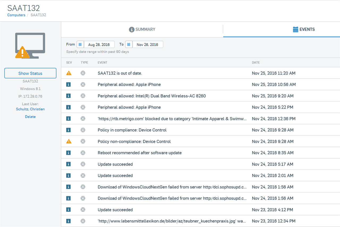Open the Computers breadcrumb link
Screen dimensions: 340x227
(x=16, y=15)
